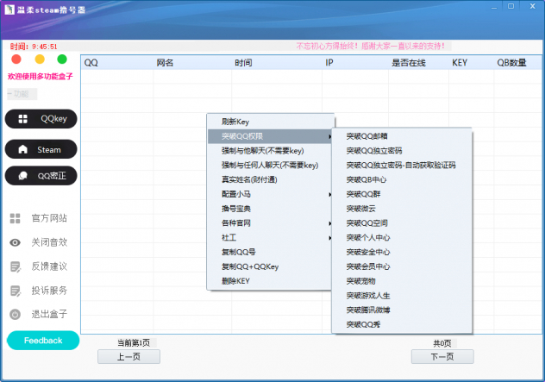The width and height of the screenshot is (545, 382).
Task: Click the 共0页 total pages label
Action: 442,343
